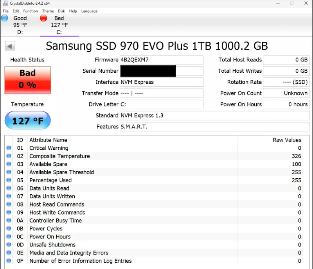Screen dimensions: 313x269
Task: Click the status dot for Percentage Used
Action: click(9, 180)
